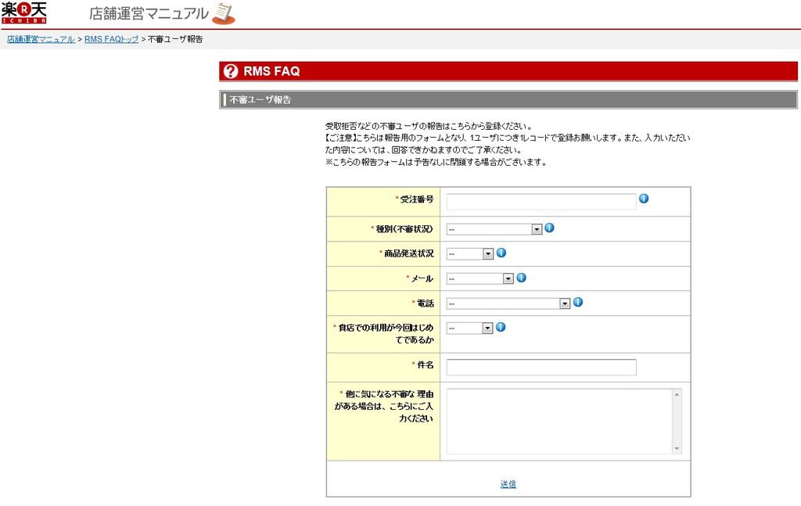Click the 店舗運営マニュアル page title text

(x=149, y=13)
